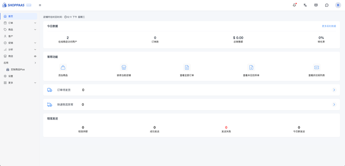Click the SHOPPAAS logo
This screenshot has height=166, width=345.
tap(13, 5)
